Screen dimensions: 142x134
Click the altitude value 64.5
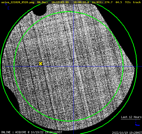click(119, 2)
